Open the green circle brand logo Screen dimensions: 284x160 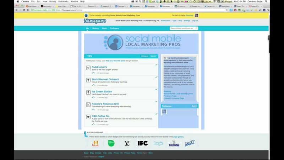click(x=111, y=143)
